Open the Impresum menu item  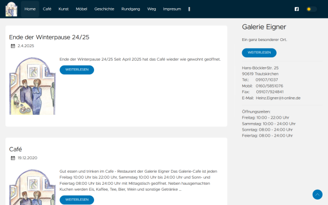[x=172, y=9]
